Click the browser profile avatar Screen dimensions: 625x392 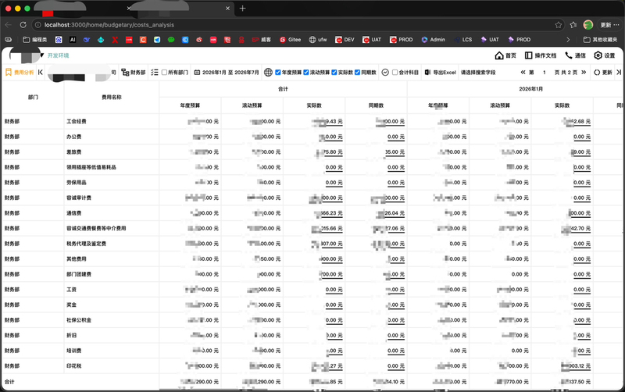coord(588,25)
